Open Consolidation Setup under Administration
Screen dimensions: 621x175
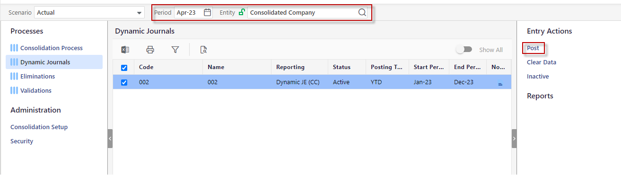coord(39,127)
